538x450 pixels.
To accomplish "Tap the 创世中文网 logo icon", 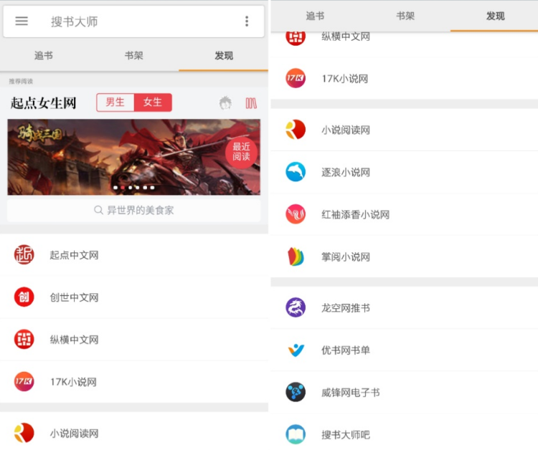I will (24, 297).
